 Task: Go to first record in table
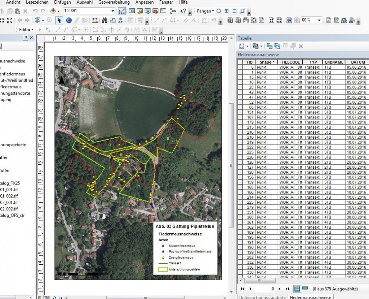[x=243, y=289]
